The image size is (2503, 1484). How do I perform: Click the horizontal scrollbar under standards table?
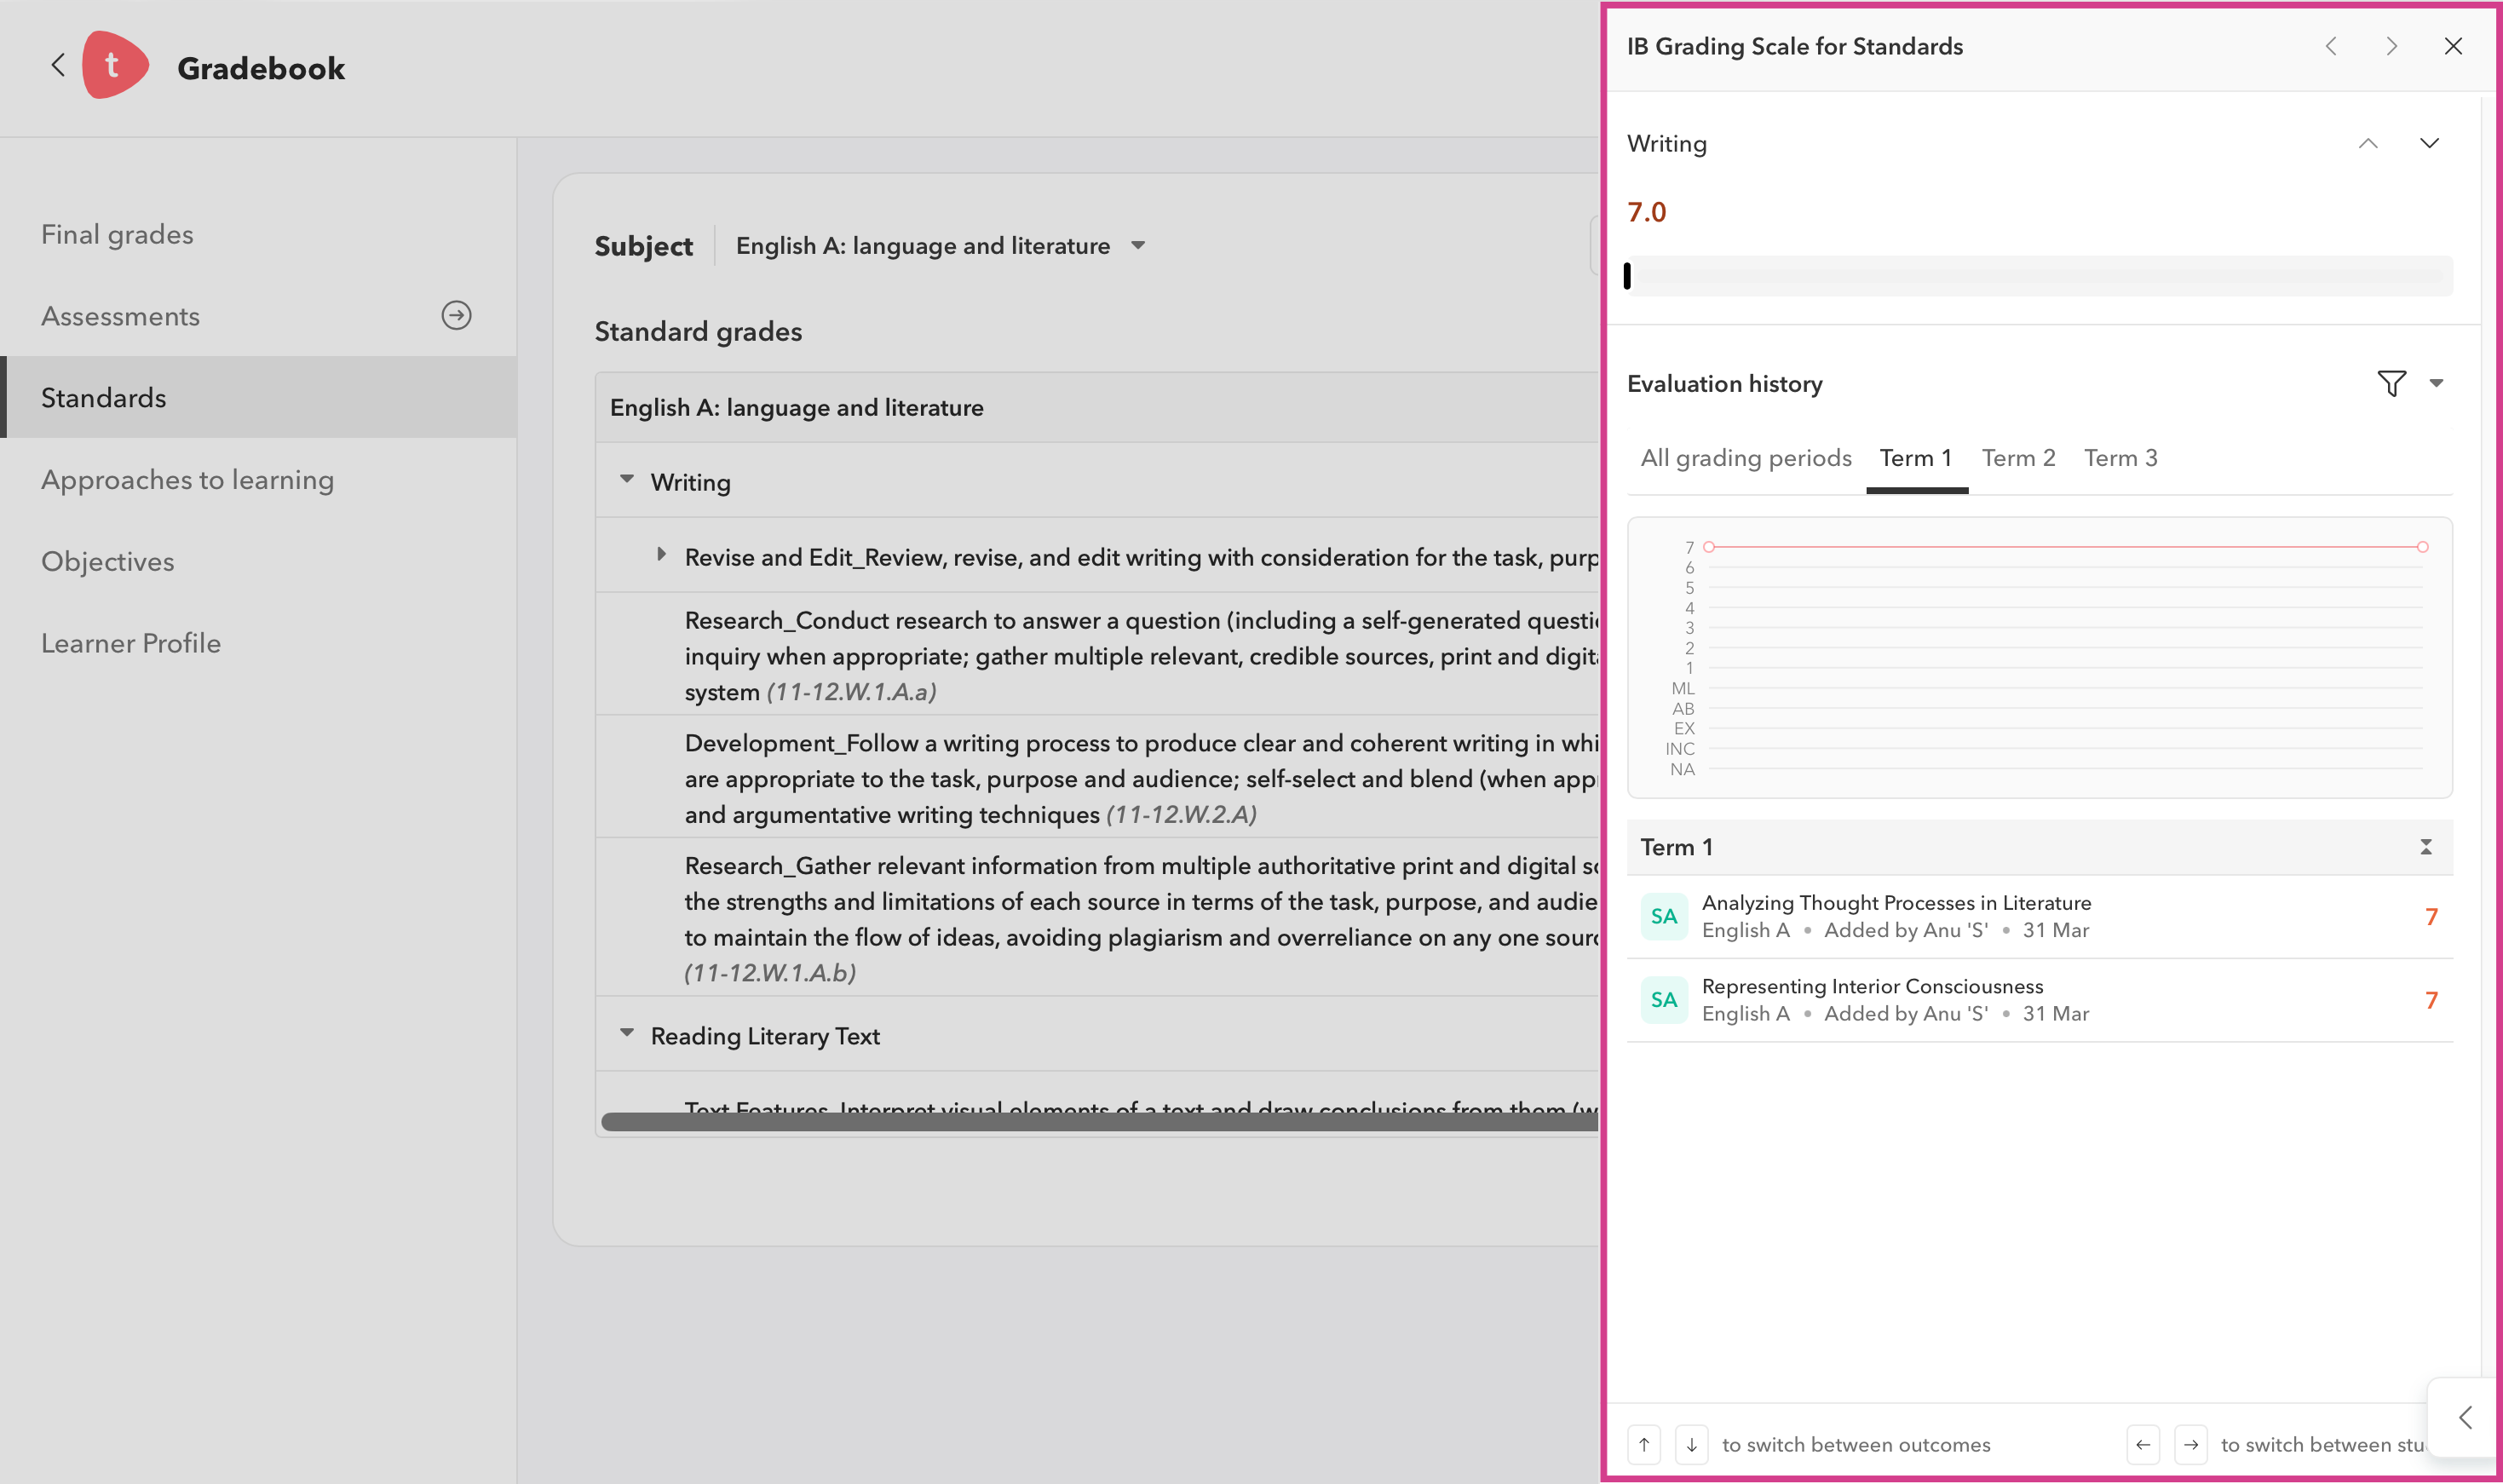1100,1122
